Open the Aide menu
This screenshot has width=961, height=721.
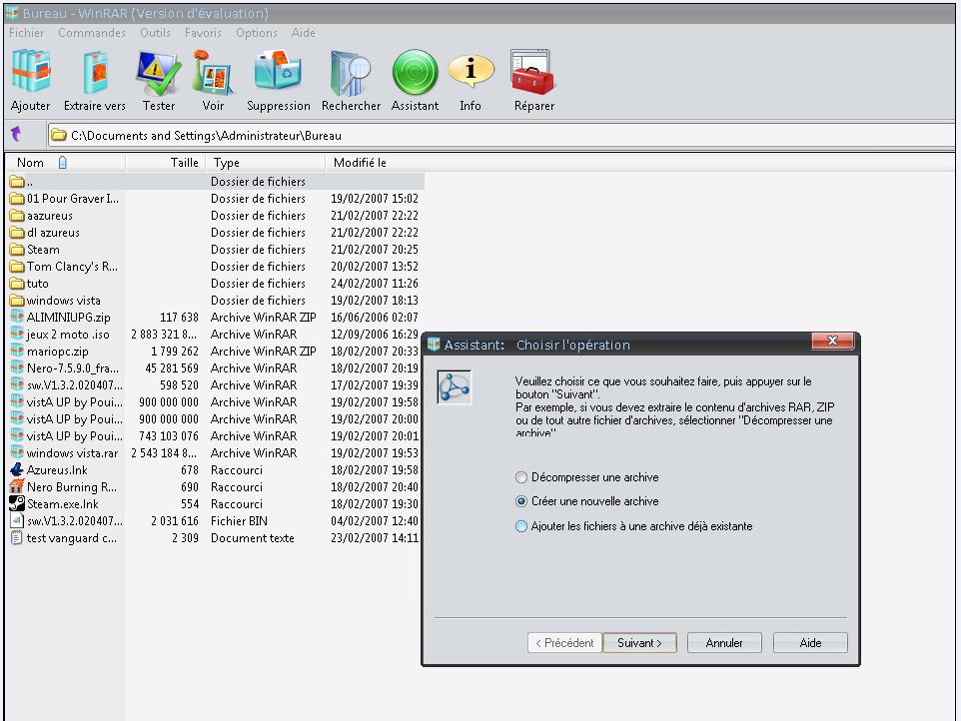[x=304, y=33]
